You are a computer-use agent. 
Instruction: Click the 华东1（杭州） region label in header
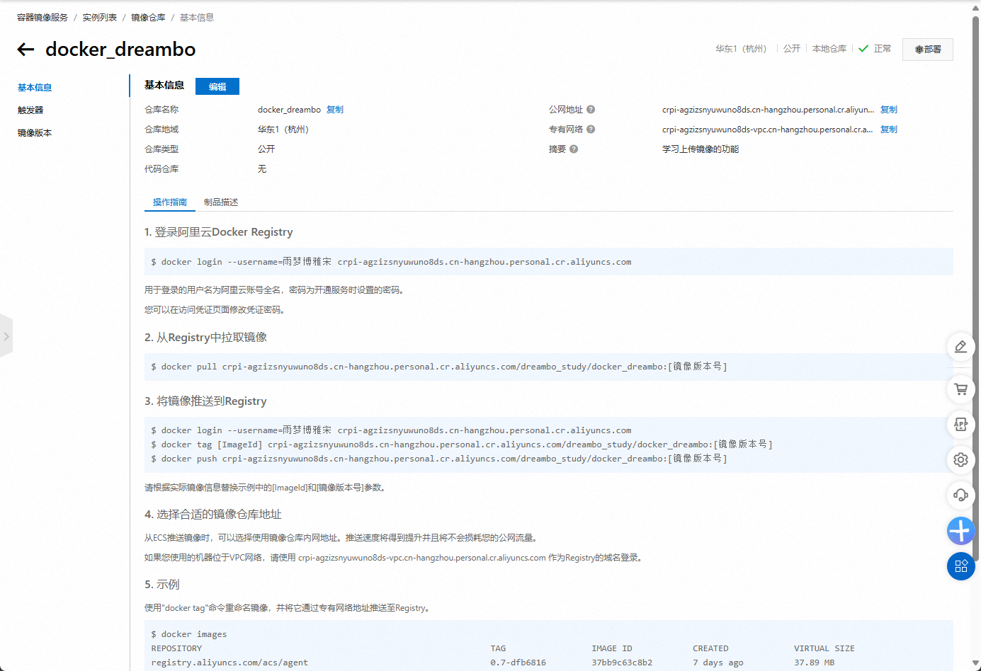[741, 49]
